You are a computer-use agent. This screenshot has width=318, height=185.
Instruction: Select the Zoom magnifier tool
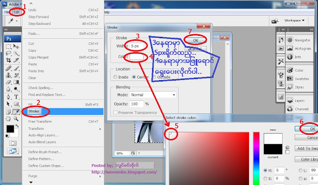pos(16,118)
